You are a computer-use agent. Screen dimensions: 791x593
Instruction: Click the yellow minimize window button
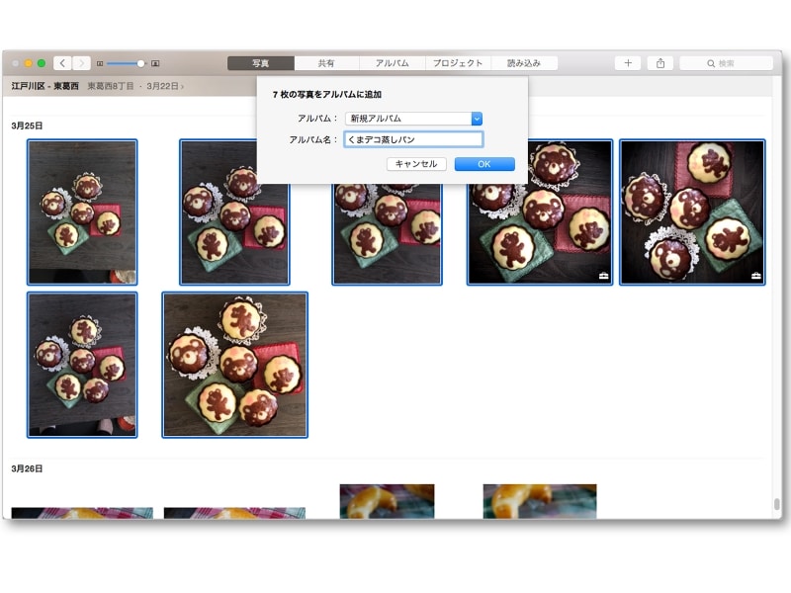point(29,63)
